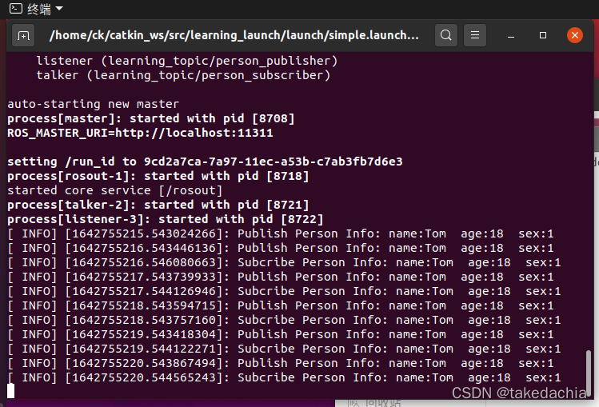The height and width of the screenshot is (407, 599).
Task: Click the 'auto-starting new master' line
Action: pyautogui.click(x=94, y=104)
